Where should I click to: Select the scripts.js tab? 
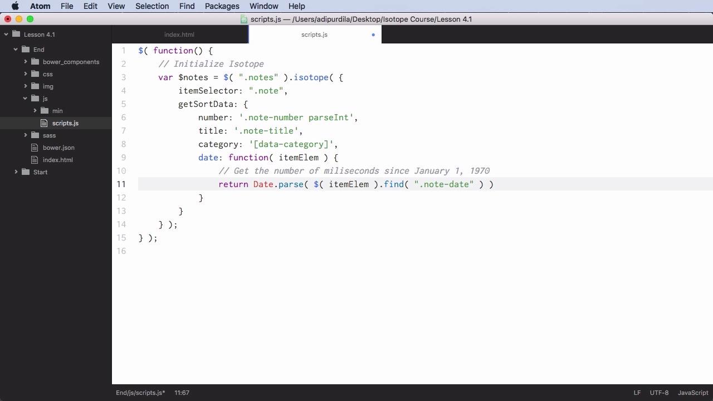315,35
